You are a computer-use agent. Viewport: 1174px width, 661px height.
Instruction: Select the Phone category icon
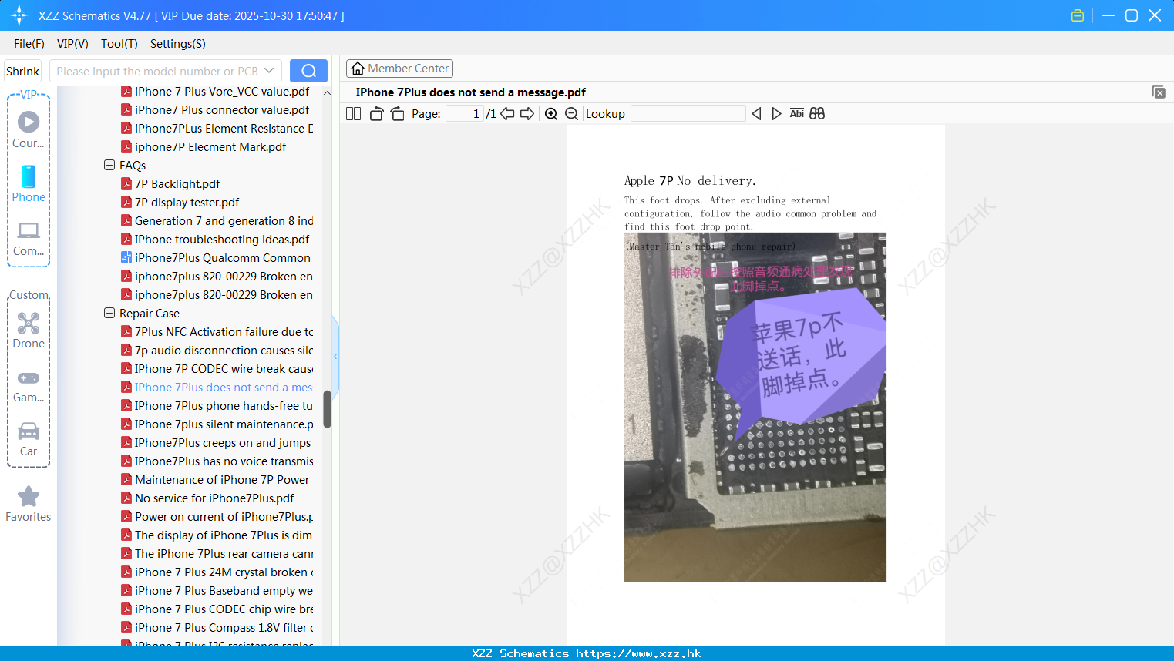[29, 184]
